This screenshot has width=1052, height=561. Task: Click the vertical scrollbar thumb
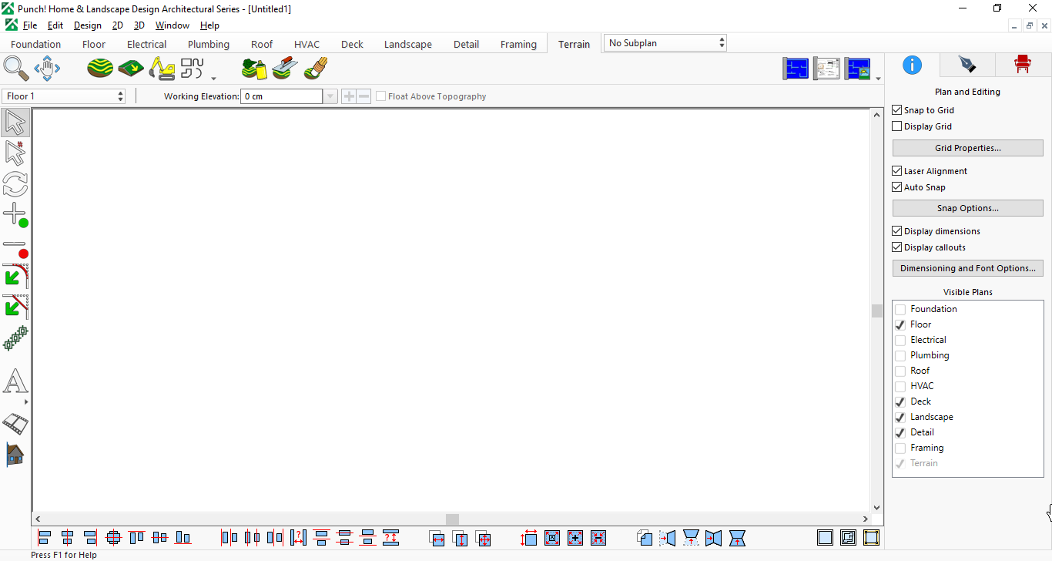click(x=876, y=311)
